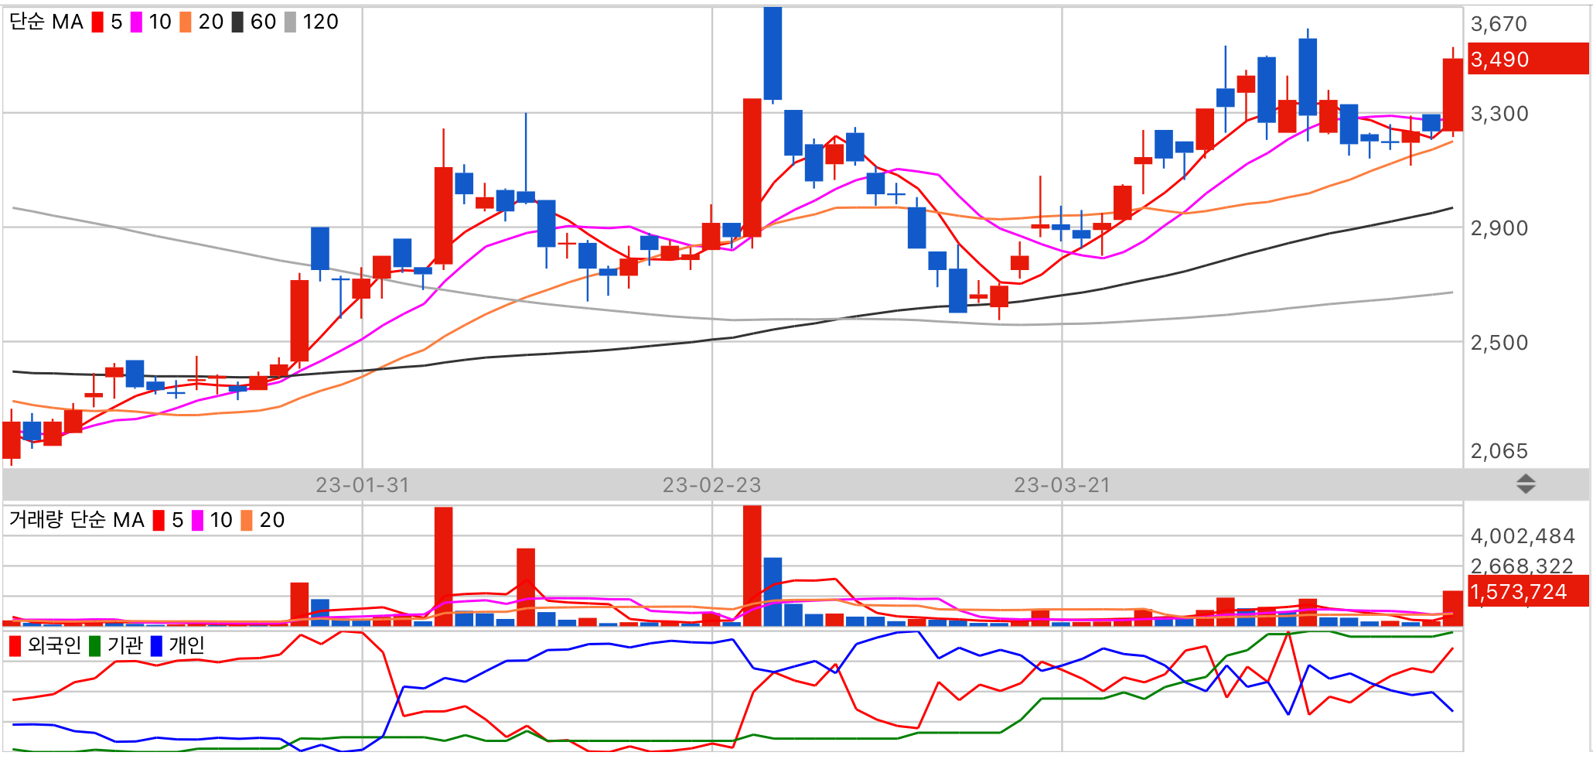Click the 단순 MA label on price chart
This screenshot has width=1593, height=766.
pyautogui.click(x=46, y=22)
